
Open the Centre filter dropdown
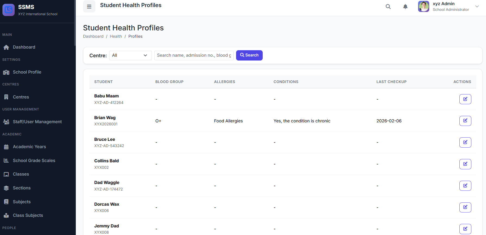pyautogui.click(x=130, y=55)
